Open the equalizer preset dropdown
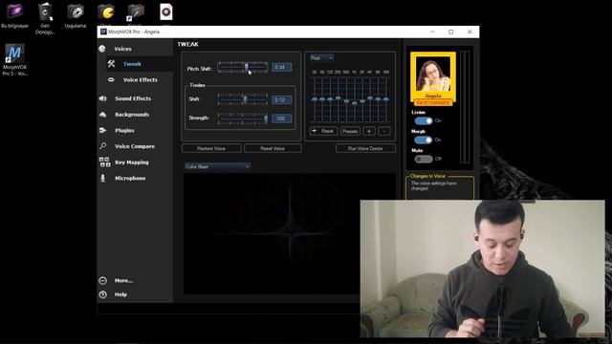Viewport: 612px width, 344px height. coord(321,57)
